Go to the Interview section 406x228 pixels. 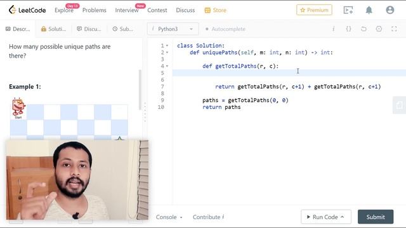[x=127, y=10]
